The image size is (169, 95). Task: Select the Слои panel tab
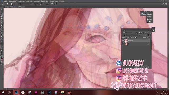123,30
